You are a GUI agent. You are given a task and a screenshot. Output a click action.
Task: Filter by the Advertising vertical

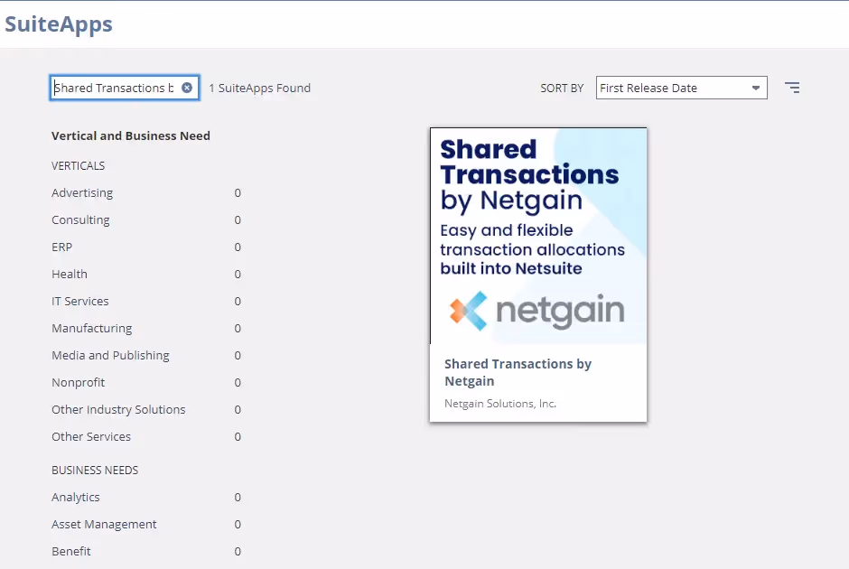[x=82, y=192]
